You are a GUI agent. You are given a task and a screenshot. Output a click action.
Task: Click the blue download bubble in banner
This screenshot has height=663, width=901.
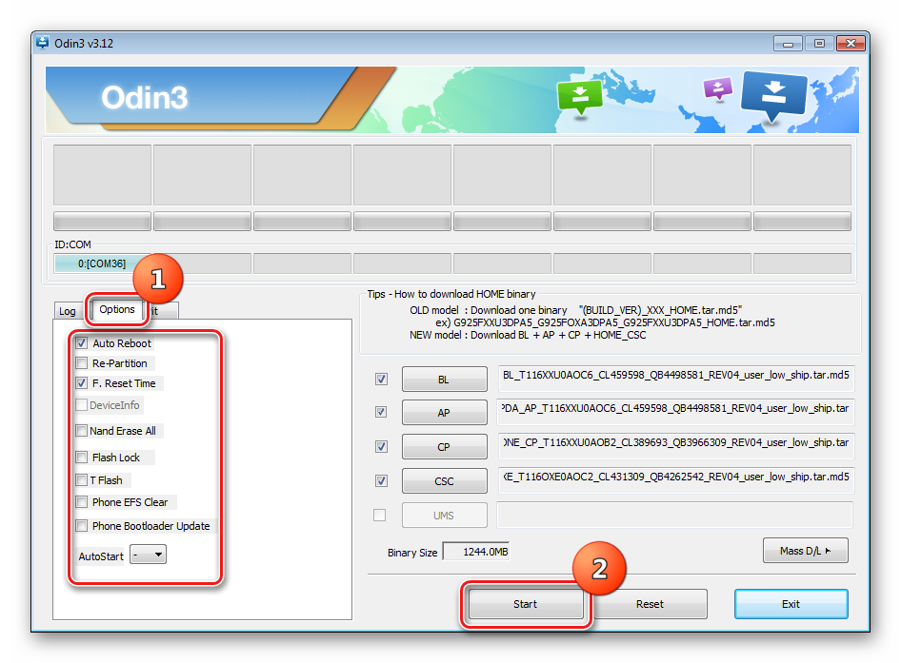click(774, 95)
